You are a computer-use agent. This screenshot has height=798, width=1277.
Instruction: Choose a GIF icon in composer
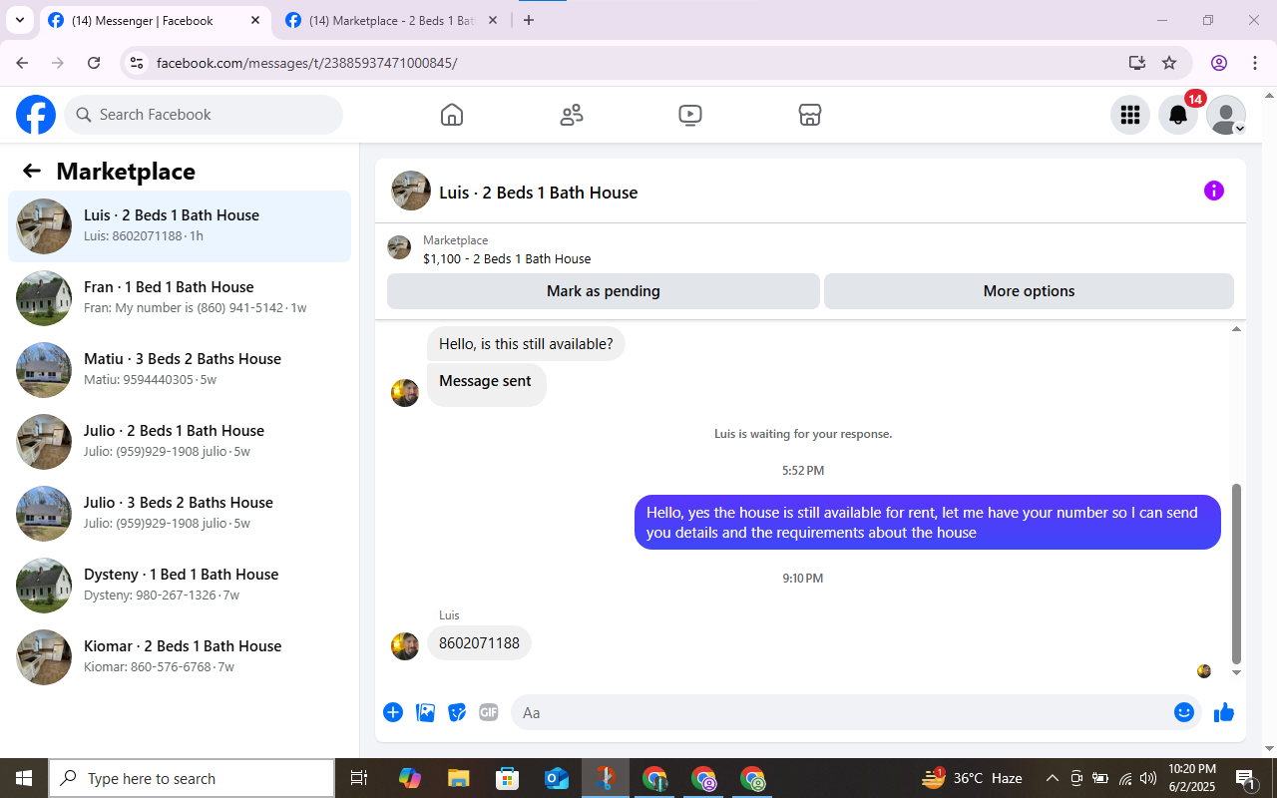(489, 712)
